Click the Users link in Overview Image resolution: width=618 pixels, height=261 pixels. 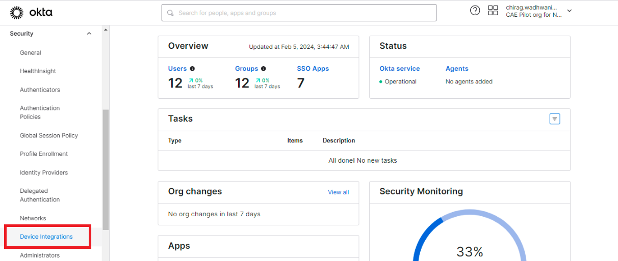(x=177, y=69)
